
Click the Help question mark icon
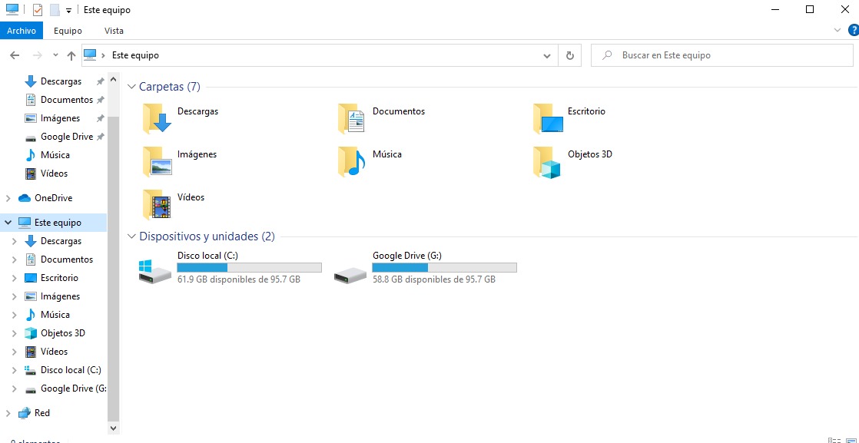852,31
